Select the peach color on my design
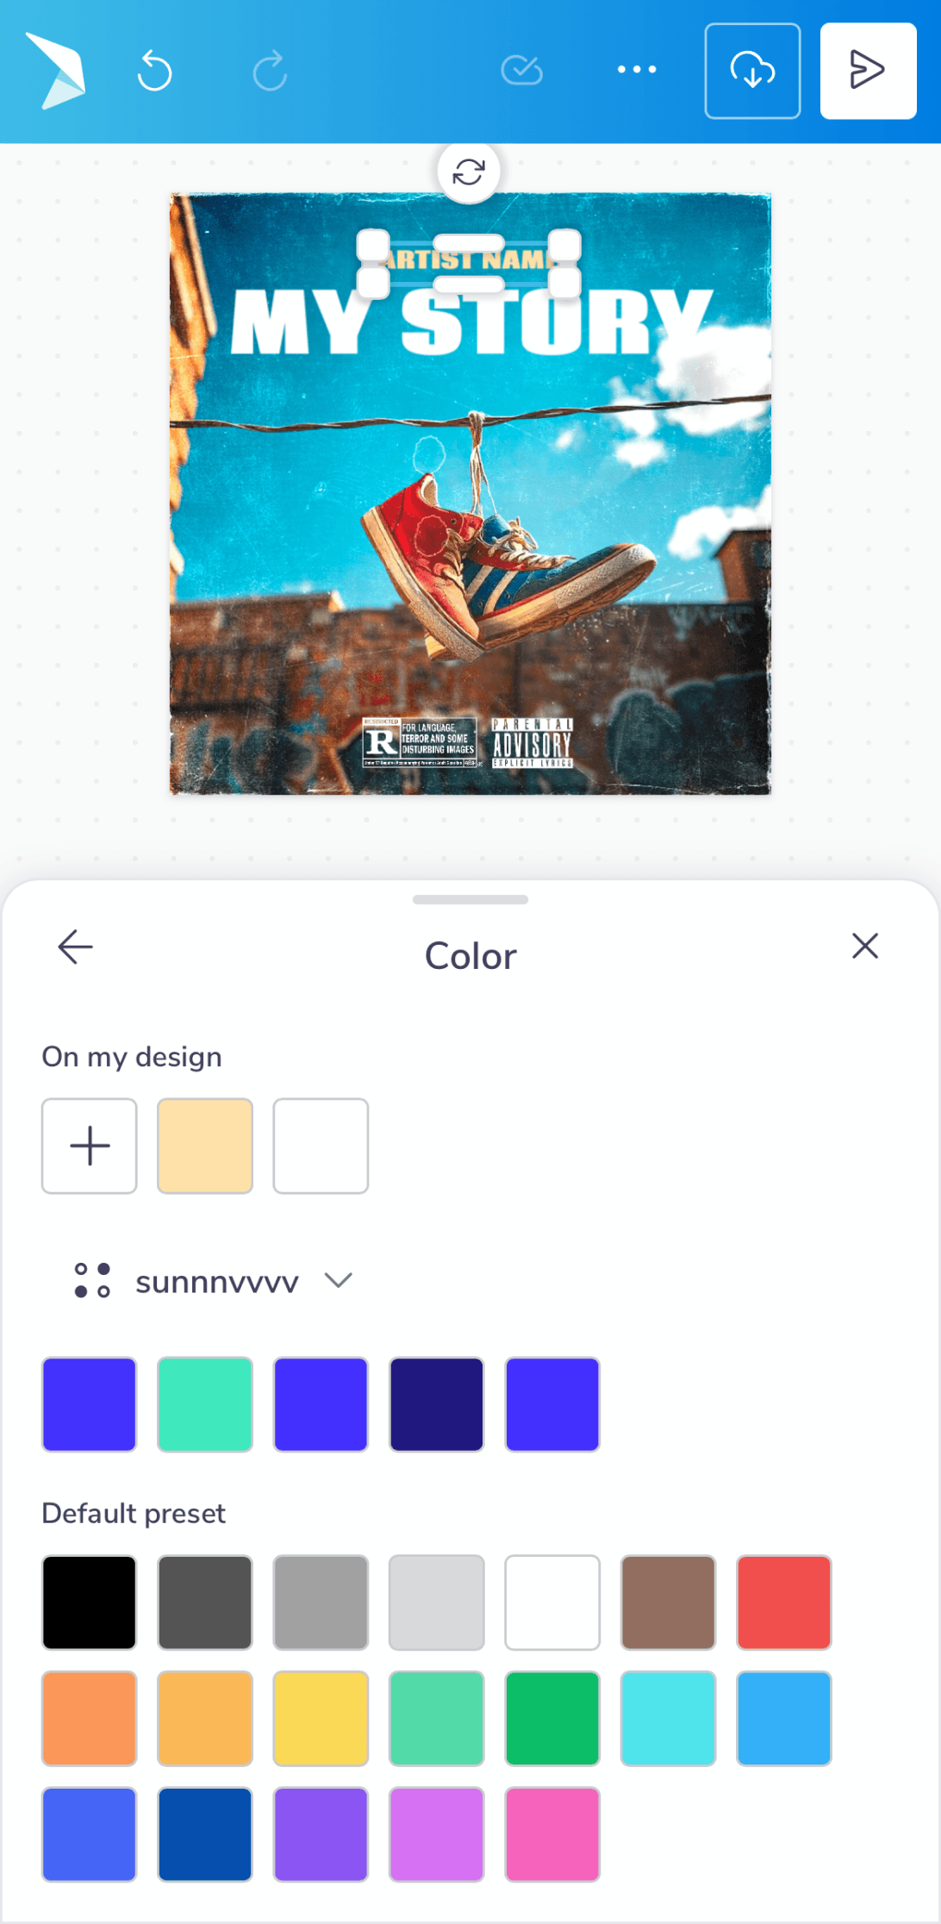Viewport: 941px width, 1924px height. [x=205, y=1146]
